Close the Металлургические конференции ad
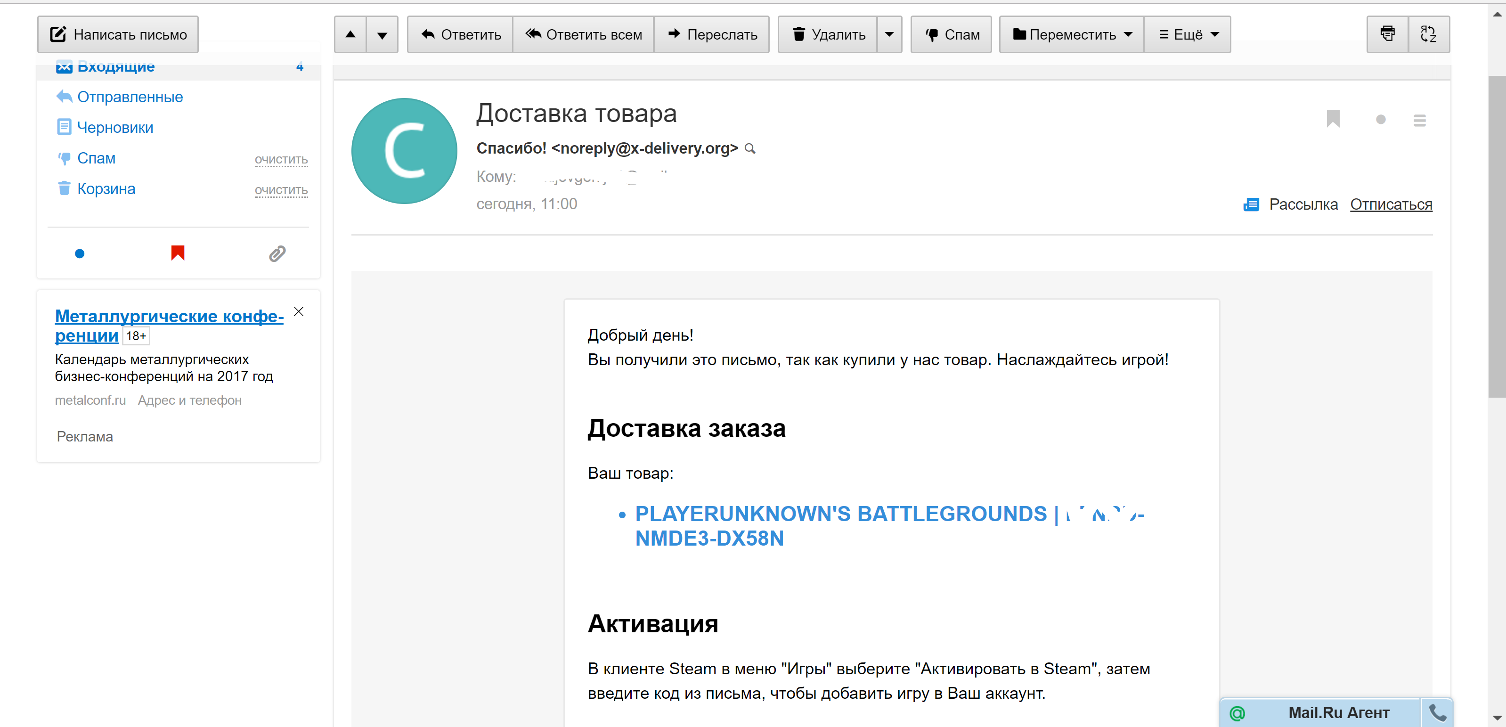This screenshot has width=1506, height=727. (299, 312)
